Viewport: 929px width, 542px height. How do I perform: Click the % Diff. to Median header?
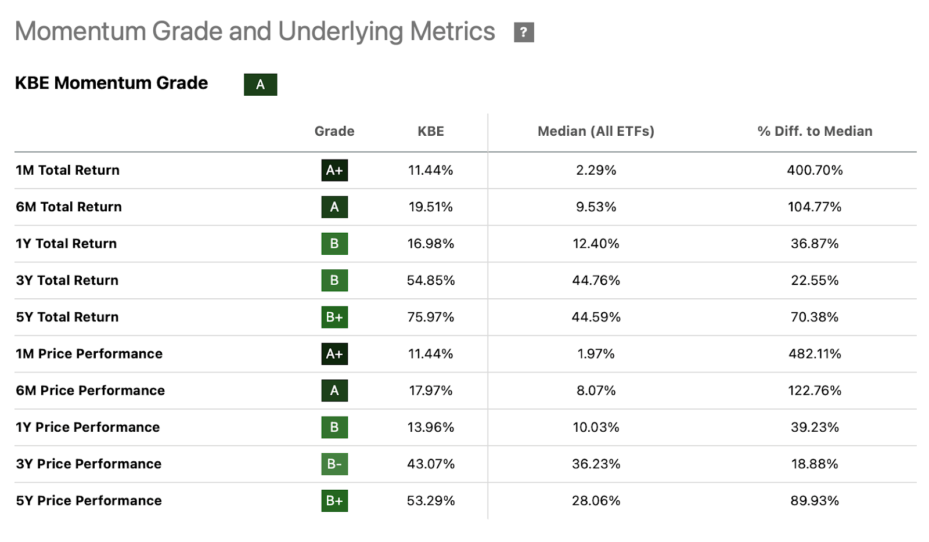pos(815,132)
